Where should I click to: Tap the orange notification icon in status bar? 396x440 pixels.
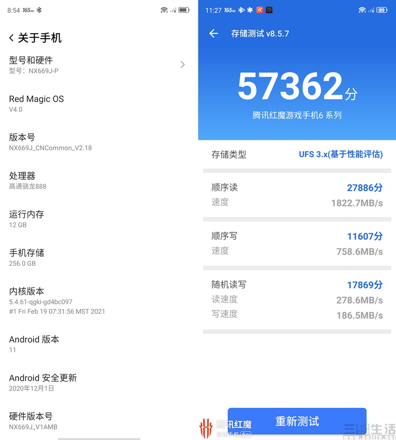260,10
